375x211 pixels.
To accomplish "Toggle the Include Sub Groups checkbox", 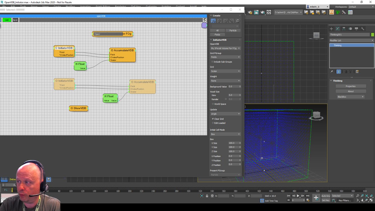I will coord(212,62).
